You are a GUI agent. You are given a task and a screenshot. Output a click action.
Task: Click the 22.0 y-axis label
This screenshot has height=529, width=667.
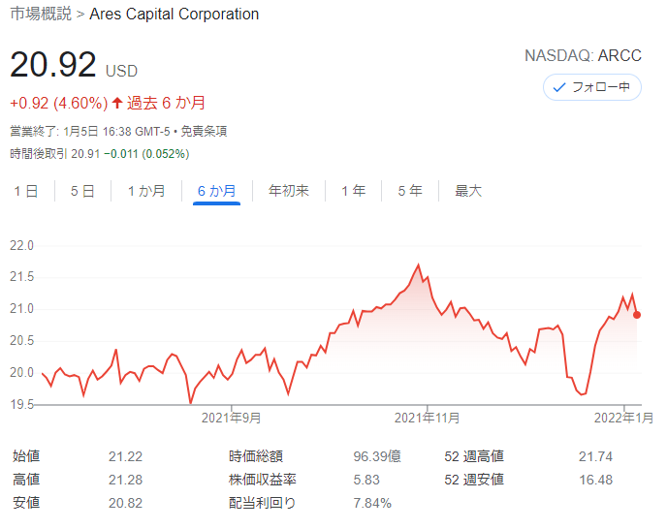pyautogui.click(x=21, y=246)
